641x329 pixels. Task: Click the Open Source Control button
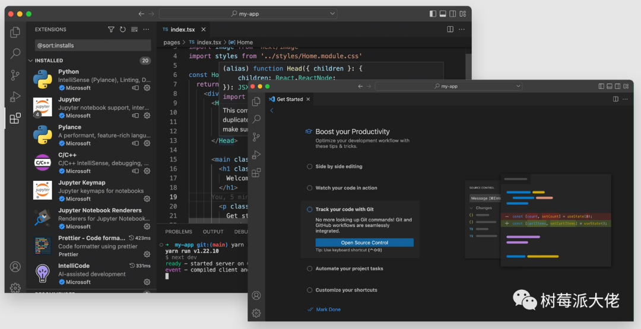tap(364, 242)
